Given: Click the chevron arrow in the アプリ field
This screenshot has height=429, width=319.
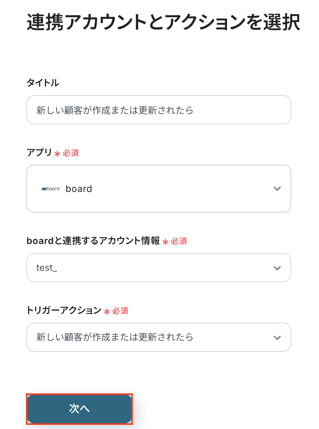Looking at the screenshot, I should pos(277,189).
